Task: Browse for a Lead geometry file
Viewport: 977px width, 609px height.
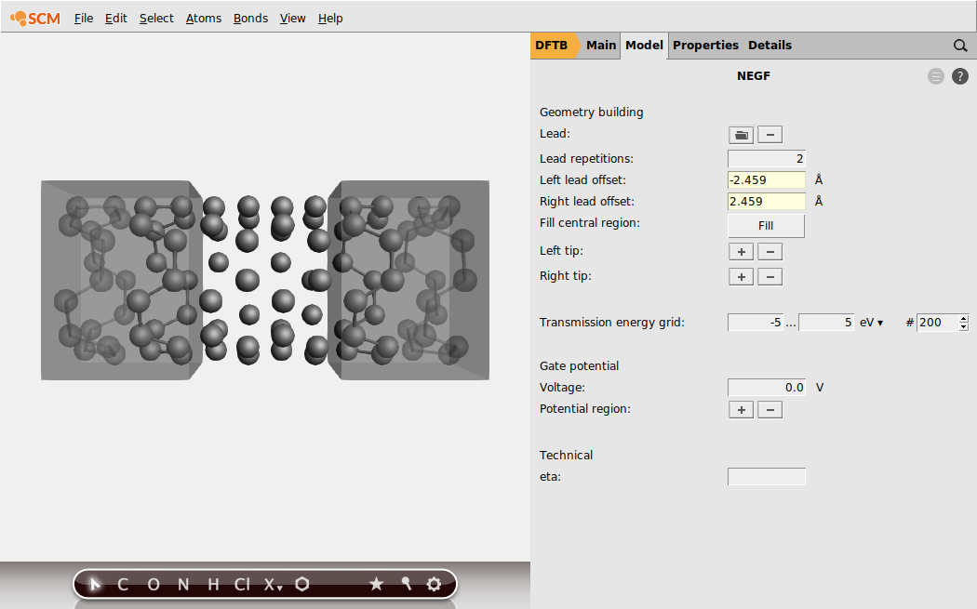Action: [741, 134]
